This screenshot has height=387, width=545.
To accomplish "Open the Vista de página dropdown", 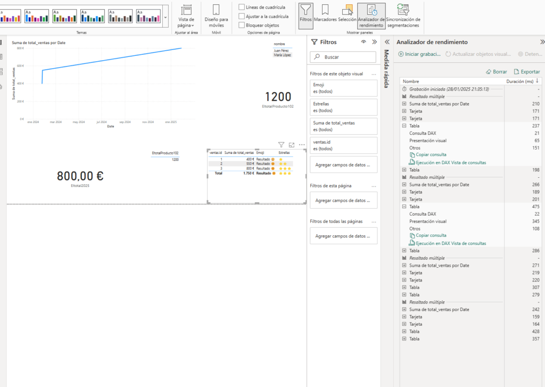I will tap(186, 16).
